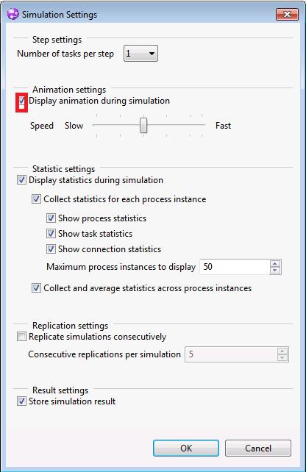Viewport: 306px width, 472px height.
Task: Enable Replicate simulations consecutively
Action: pyautogui.click(x=21, y=337)
